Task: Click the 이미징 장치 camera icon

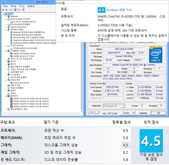Action: pos(9,80)
